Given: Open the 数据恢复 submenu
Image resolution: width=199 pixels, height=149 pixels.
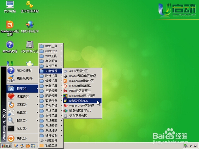Looking at the screenshot, I should [51, 101].
